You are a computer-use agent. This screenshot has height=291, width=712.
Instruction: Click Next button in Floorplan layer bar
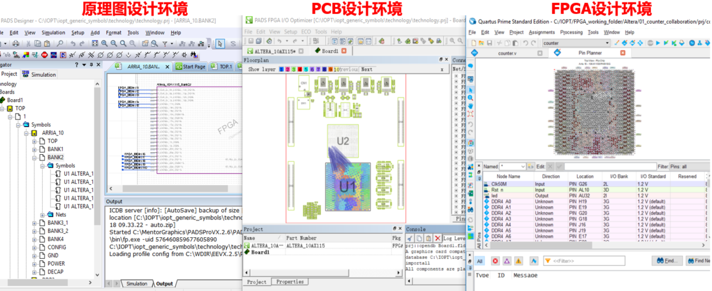point(366,69)
